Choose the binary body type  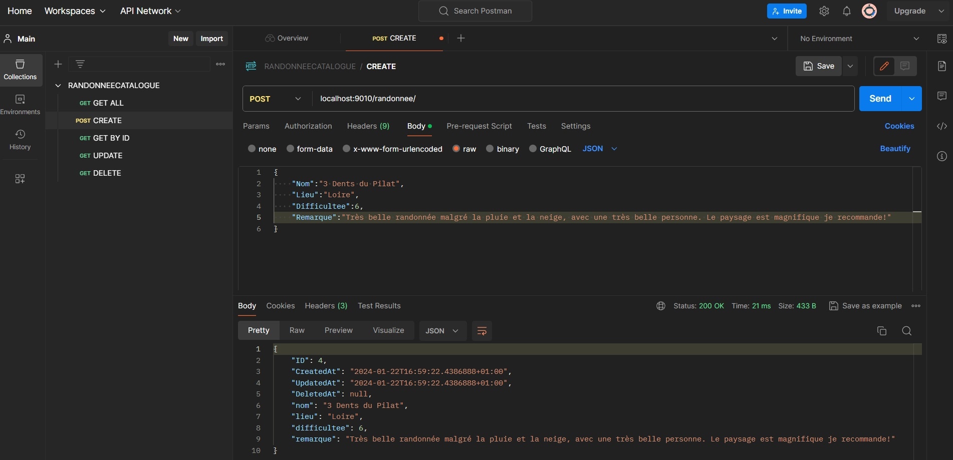(490, 149)
